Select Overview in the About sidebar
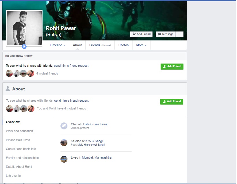The width and height of the screenshot is (237, 184). 13,122
